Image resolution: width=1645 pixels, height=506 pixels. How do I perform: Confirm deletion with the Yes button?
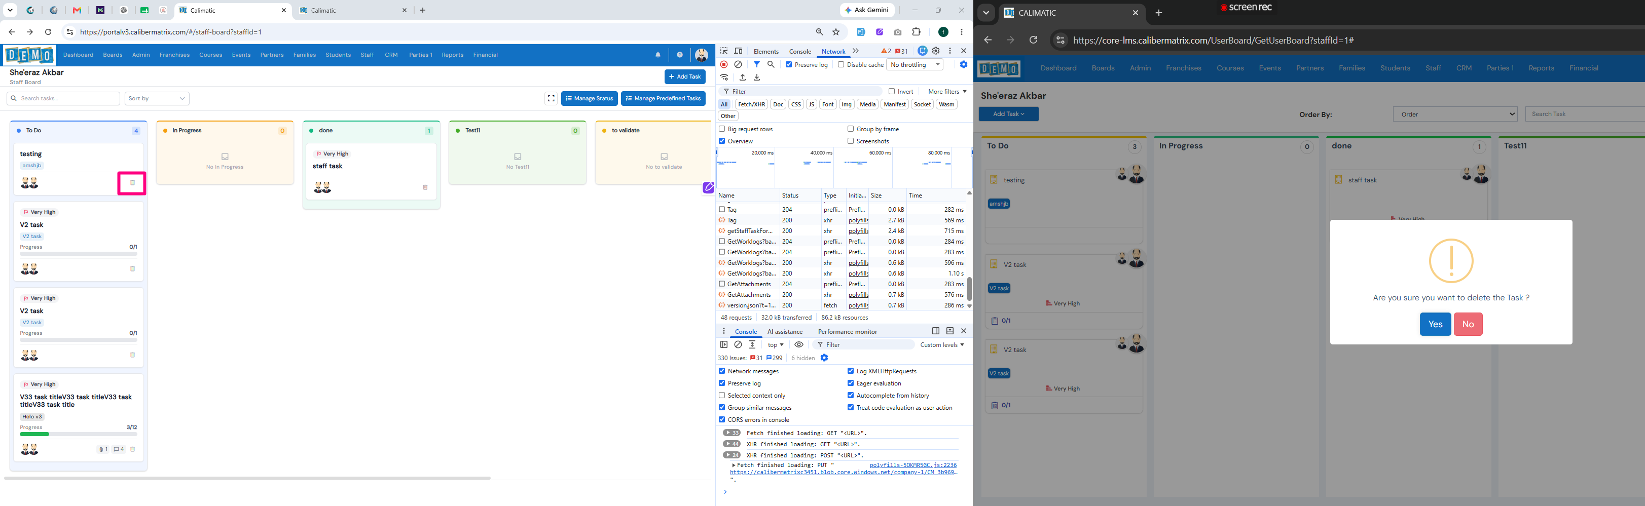1435,324
